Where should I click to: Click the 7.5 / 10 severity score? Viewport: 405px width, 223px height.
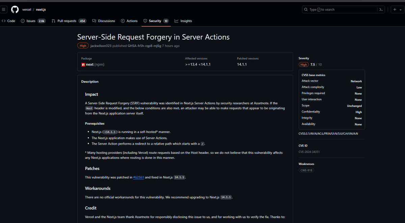pos(316,65)
